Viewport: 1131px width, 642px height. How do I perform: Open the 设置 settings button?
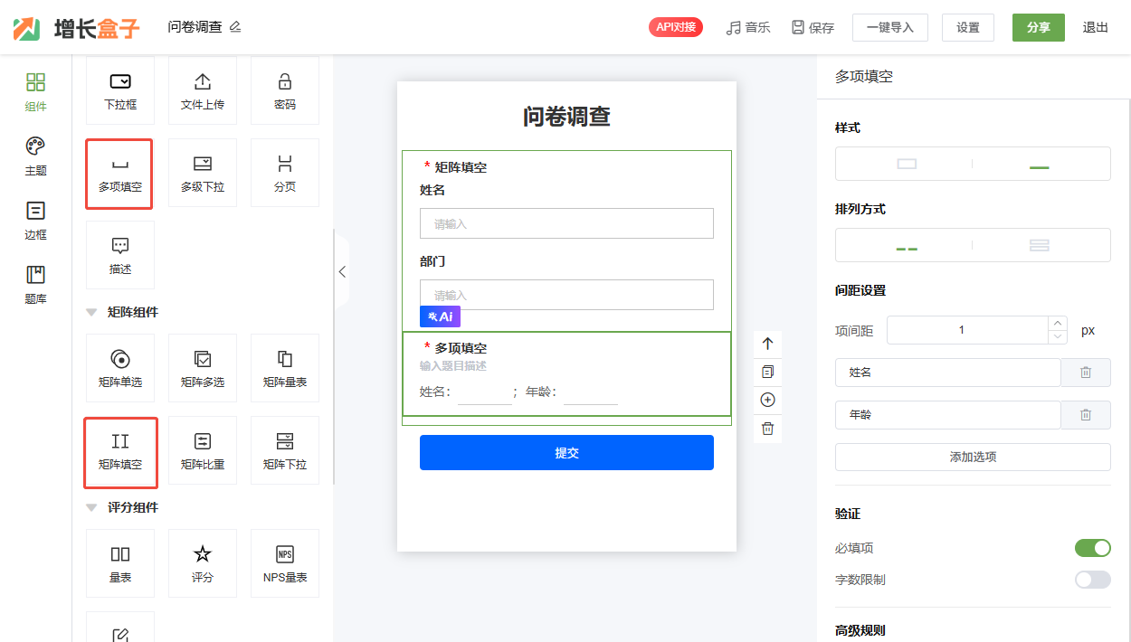968,27
